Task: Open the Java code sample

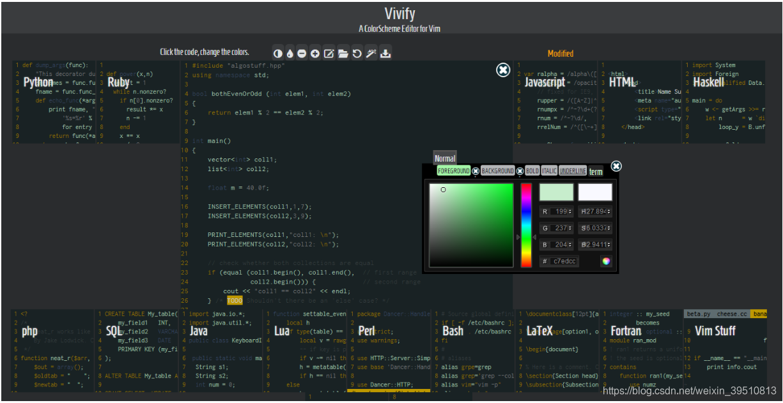Action: click(x=199, y=331)
